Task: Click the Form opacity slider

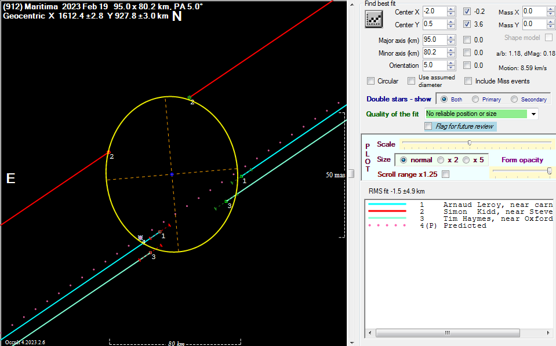Action: click(548, 170)
